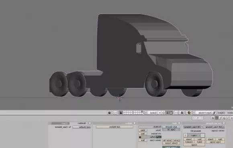
Task: Click the frame number field
Action: coord(198,118)
